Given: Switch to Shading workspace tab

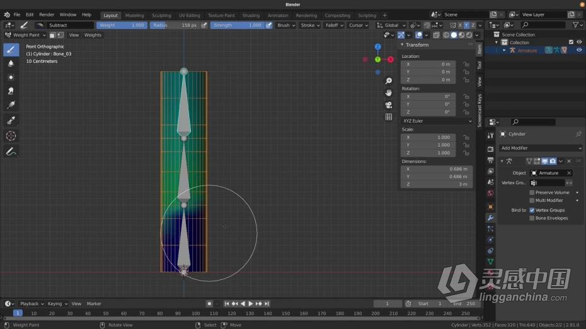Looking at the screenshot, I should pos(251,15).
